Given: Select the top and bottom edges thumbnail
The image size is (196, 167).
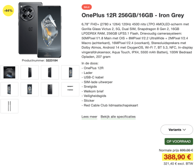Looking at the screenshot, I should click(x=70, y=89).
